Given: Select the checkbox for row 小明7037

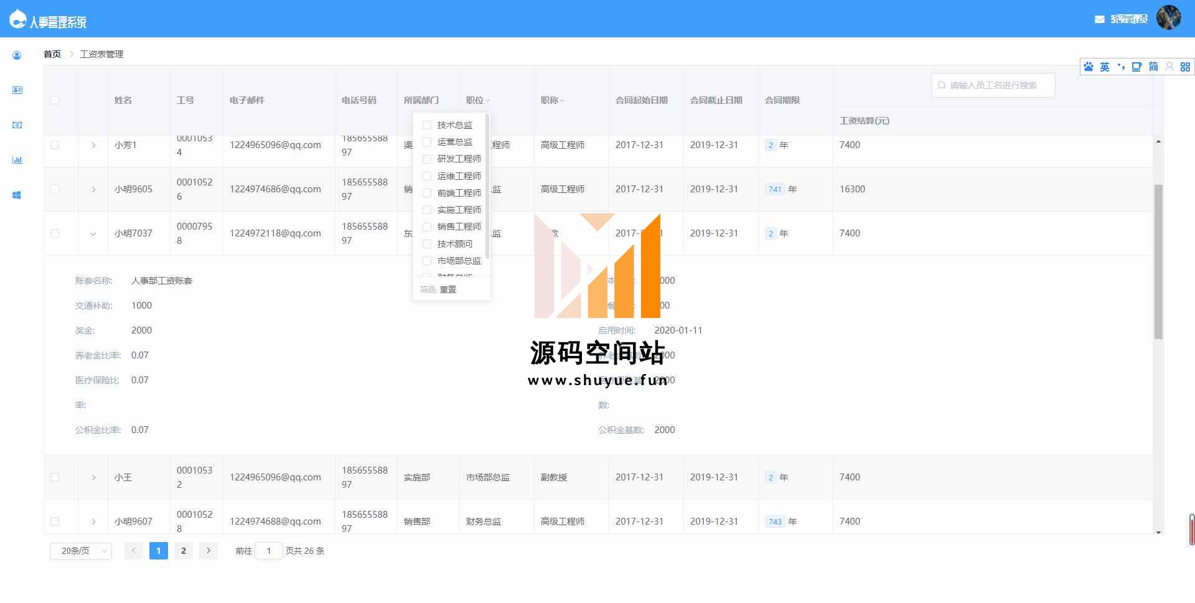Looking at the screenshot, I should [x=55, y=233].
